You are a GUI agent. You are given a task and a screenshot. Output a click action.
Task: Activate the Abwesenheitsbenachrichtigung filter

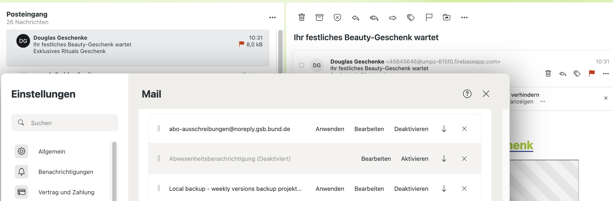(414, 159)
